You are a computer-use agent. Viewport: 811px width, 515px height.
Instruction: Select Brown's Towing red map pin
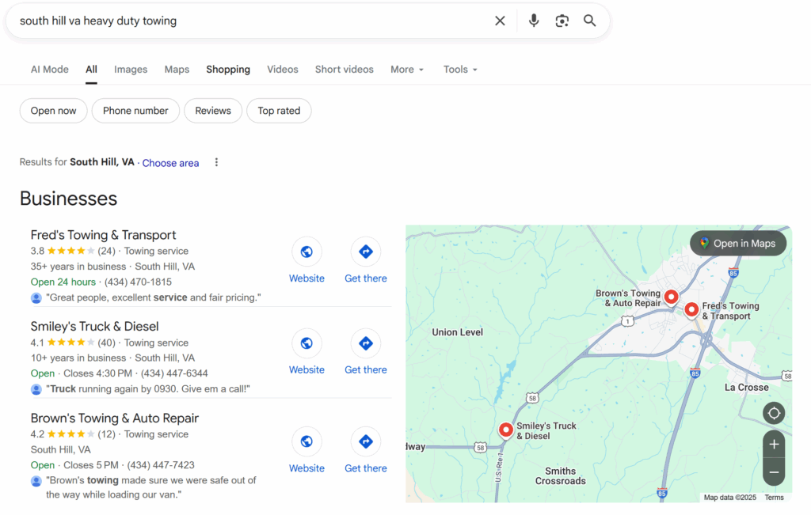pyautogui.click(x=671, y=297)
